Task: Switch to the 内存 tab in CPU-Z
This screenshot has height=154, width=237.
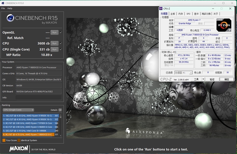Action: 180,14
